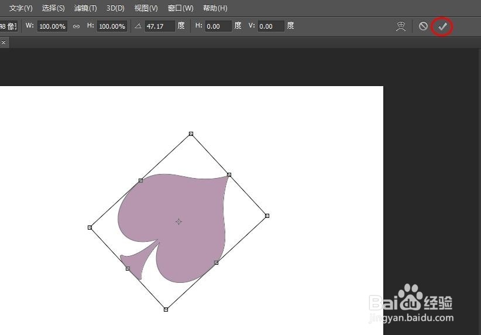Cancel the transform with the circle-slash icon
Image resolution: width=481 pixels, height=335 pixels.
[x=423, y=26]
